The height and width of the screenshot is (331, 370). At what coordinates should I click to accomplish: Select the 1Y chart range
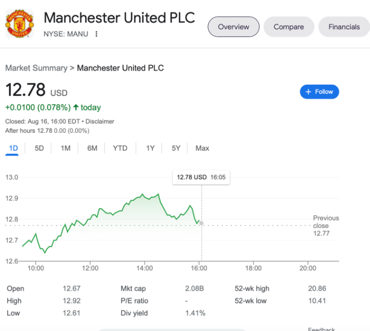(x=150, y=148)
